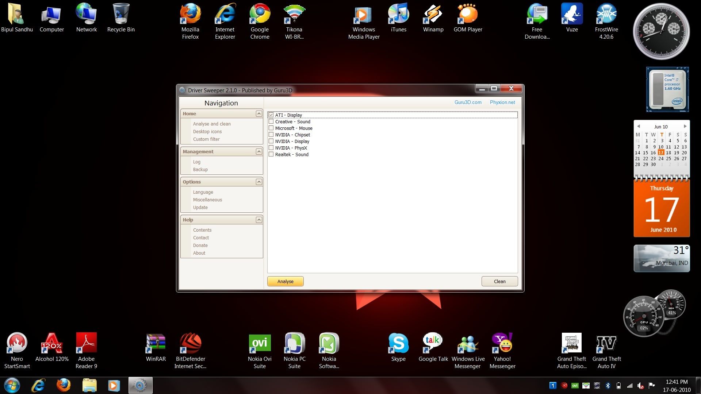Open Internet Explorer desktop shortcut

coord(225,21)
